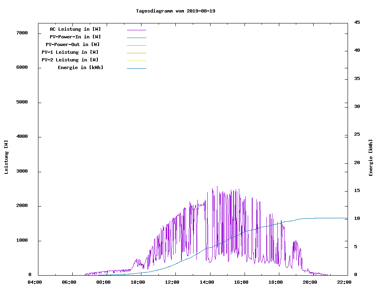Select the right axis title Energie [kWh]
The height and width of the screenshot is (291, 388).
[x=371, y=158]
